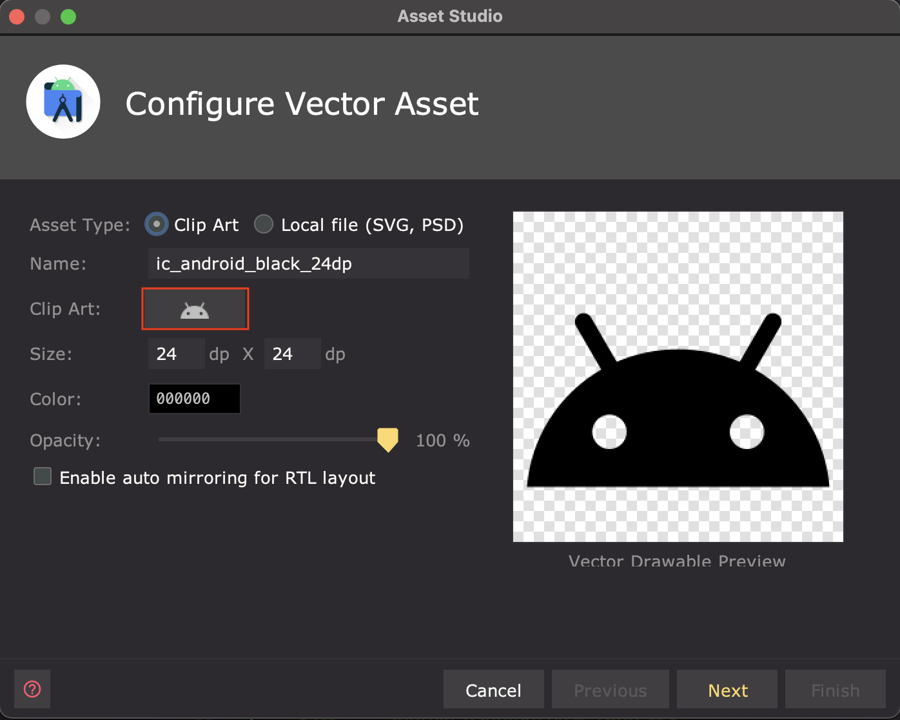Enable auto mirroring for RTL layout checkbox
This screenshot has height=720, width=900.
[43, 477]
